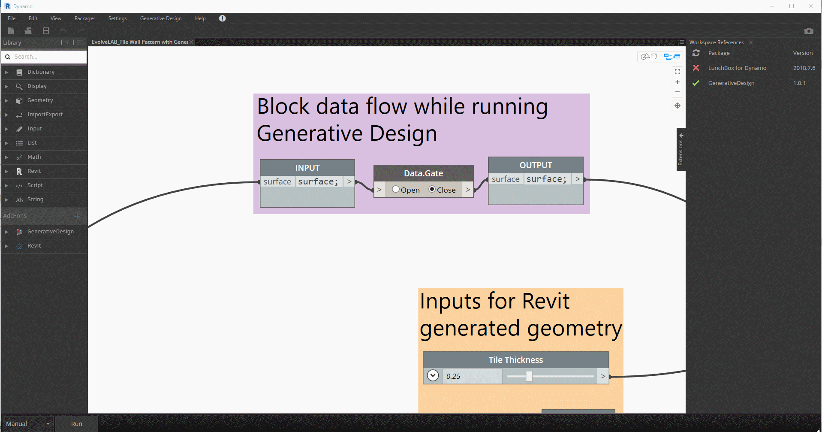
Task: Expand the Math library category
Action: click(6, 157)
